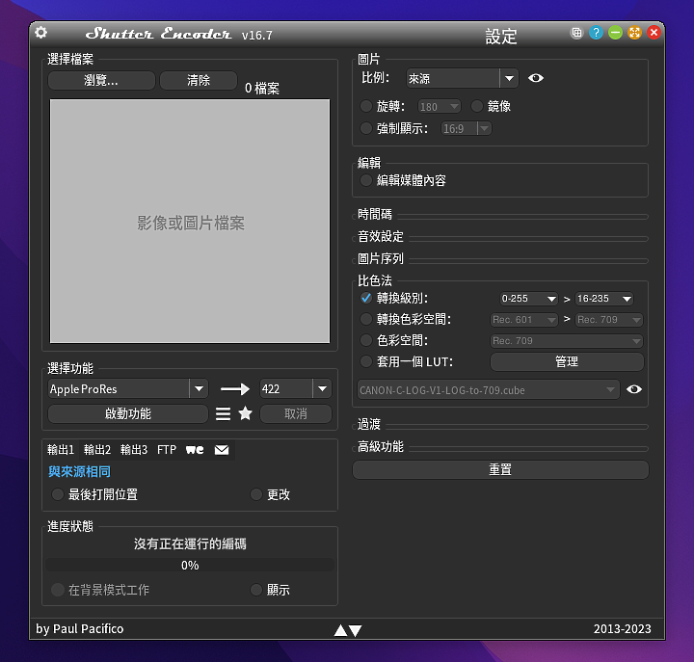This screenshot has width=694, height=662.
Task: Click the 取消 cancel button
Action: [296, 413]
